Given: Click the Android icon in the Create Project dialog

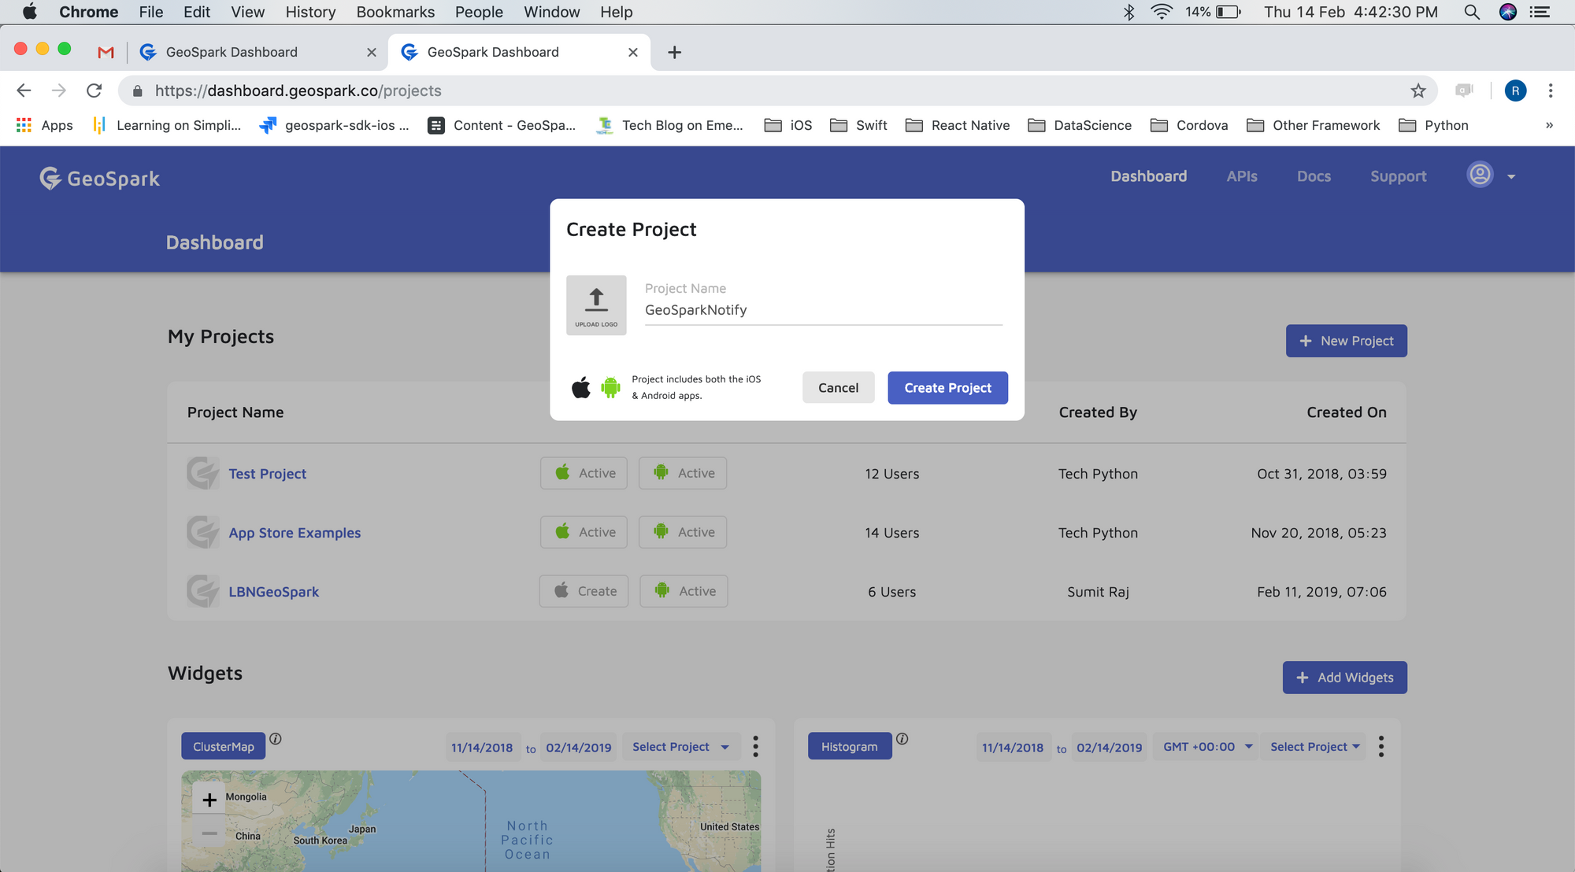Looking at the screenshot, I should (x=610, y=387).
